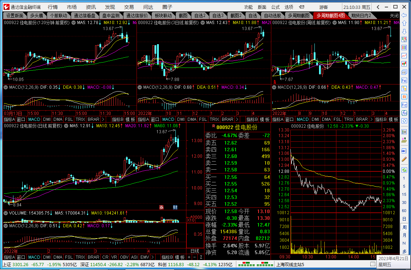Screen dimensions: 411x270
Task: Switch to the 多头鹰 tab
Action: 36,16
